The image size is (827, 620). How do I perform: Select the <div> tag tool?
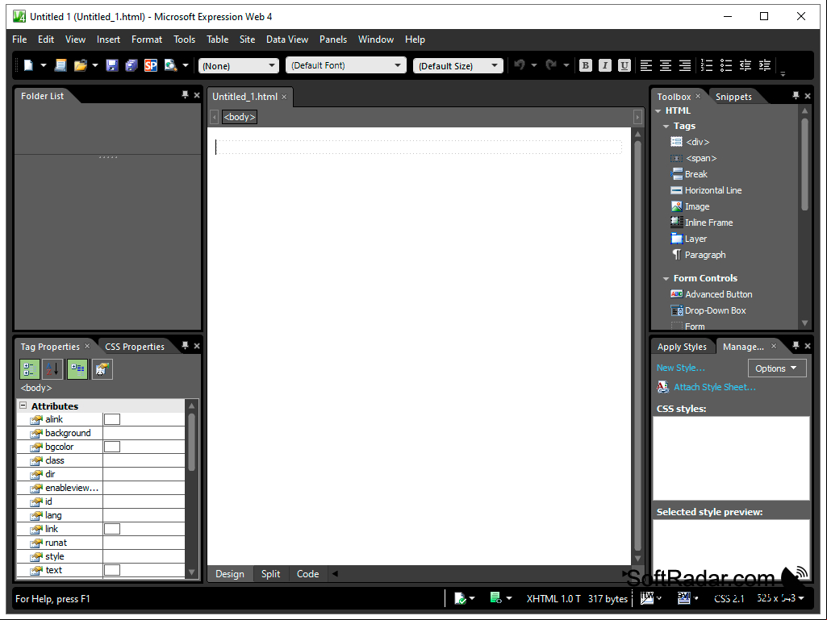[690, 142]
